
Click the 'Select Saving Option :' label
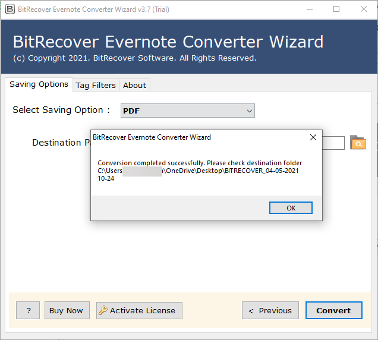[61, 110]
